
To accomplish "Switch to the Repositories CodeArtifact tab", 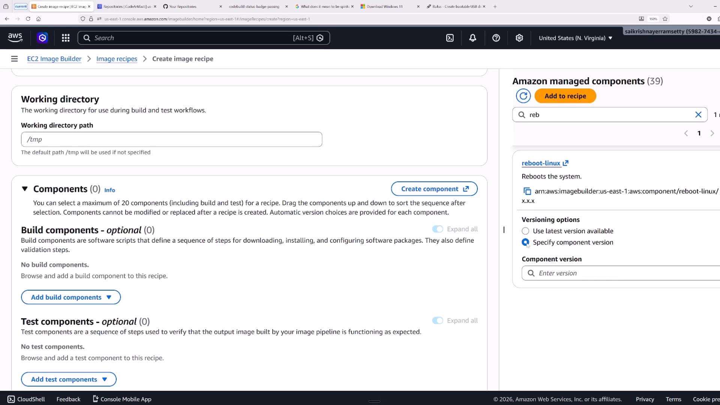I will (x=127, y=6).
